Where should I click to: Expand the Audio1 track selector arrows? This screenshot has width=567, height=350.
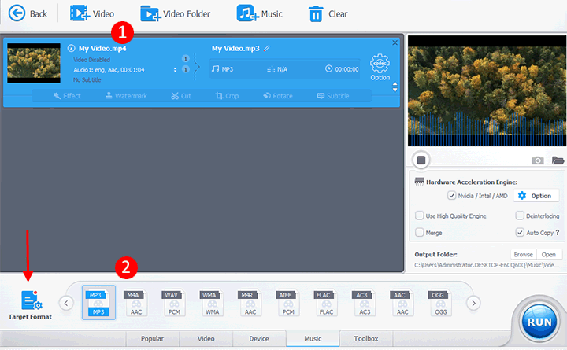tap(175, 70)
